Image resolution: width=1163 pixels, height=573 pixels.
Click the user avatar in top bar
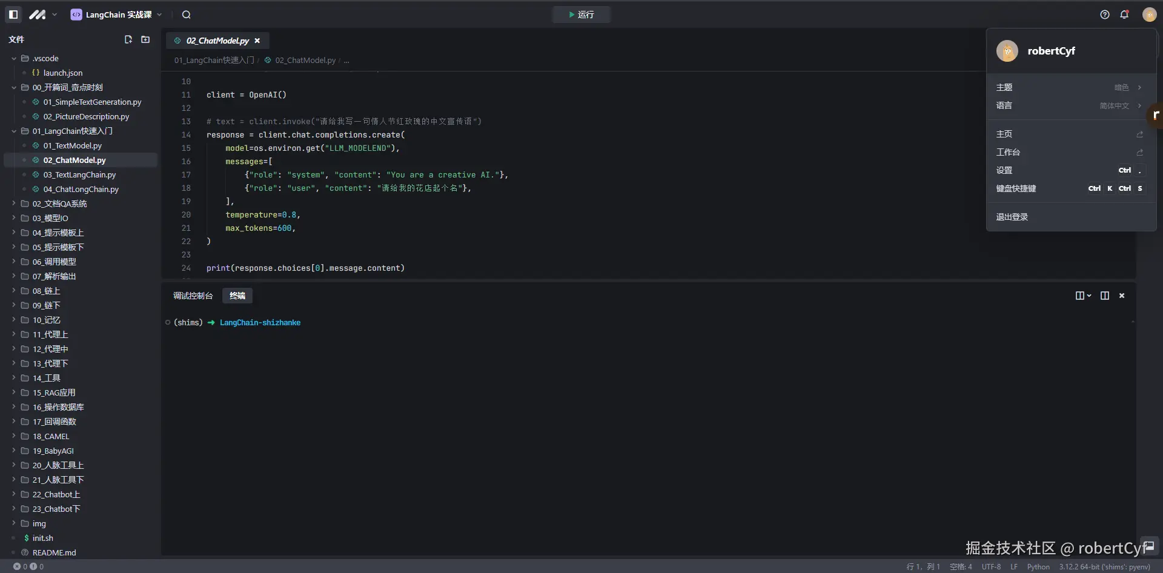1149,15
